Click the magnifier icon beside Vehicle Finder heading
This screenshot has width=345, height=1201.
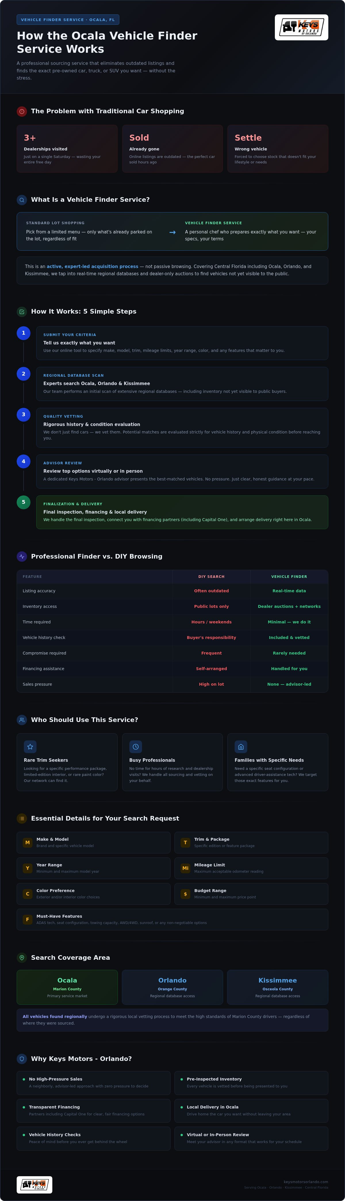22,200
